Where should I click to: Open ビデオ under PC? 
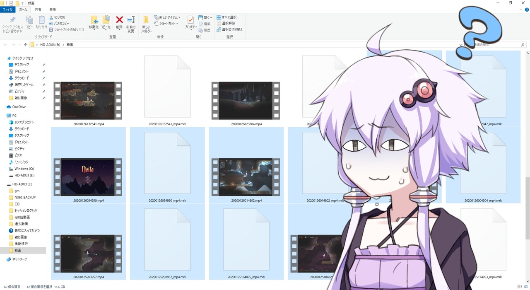15,155
